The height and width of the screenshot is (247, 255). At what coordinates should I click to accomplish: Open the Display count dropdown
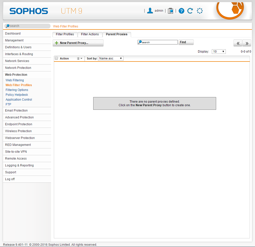(x=219, y=52)
